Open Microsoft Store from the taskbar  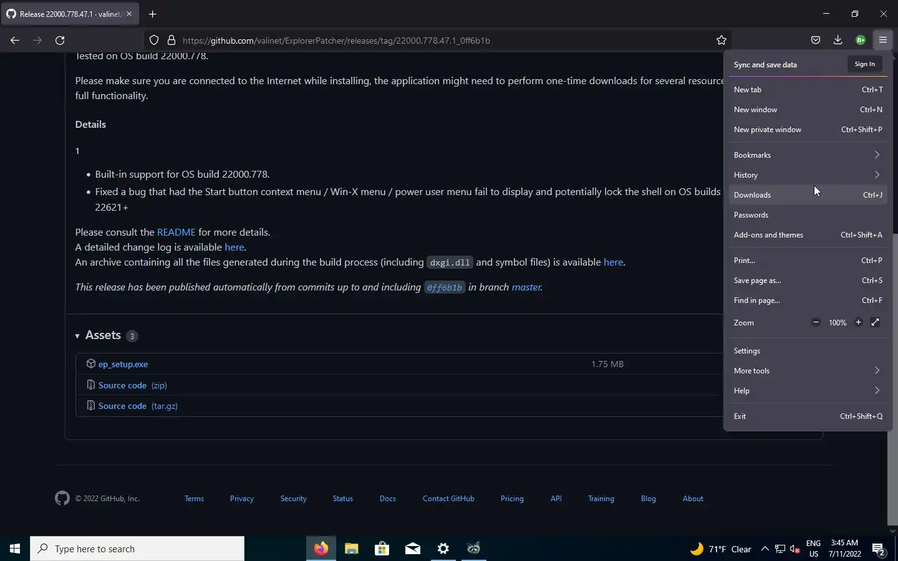[x=382, y=549]
